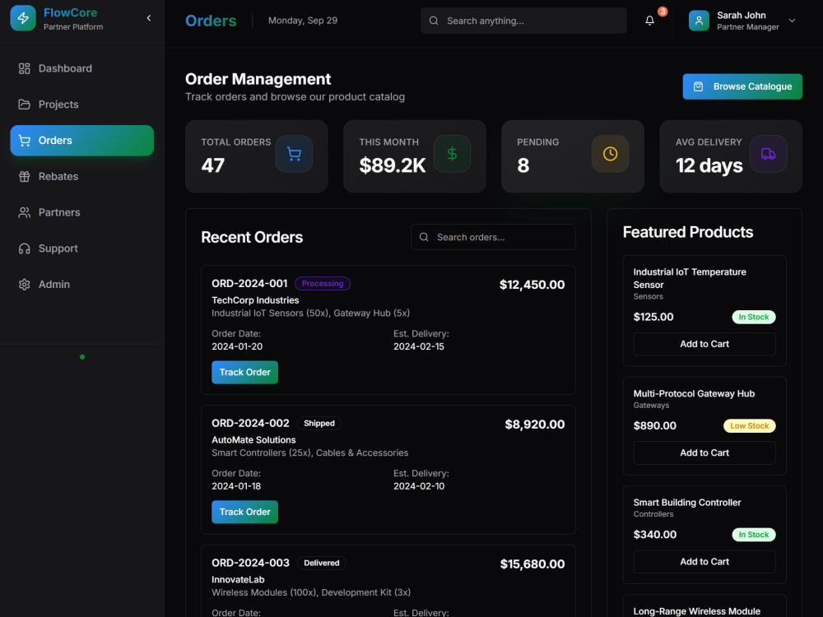Click the 12 days average delivery value
823x617 pixels.
coord(709,166)
